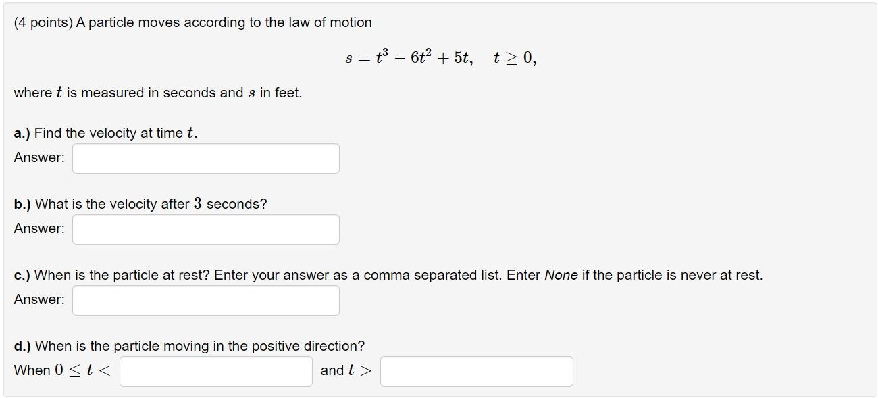
Task: Click the 'Answer:' label under part a
Action: [x=39, y=157]
